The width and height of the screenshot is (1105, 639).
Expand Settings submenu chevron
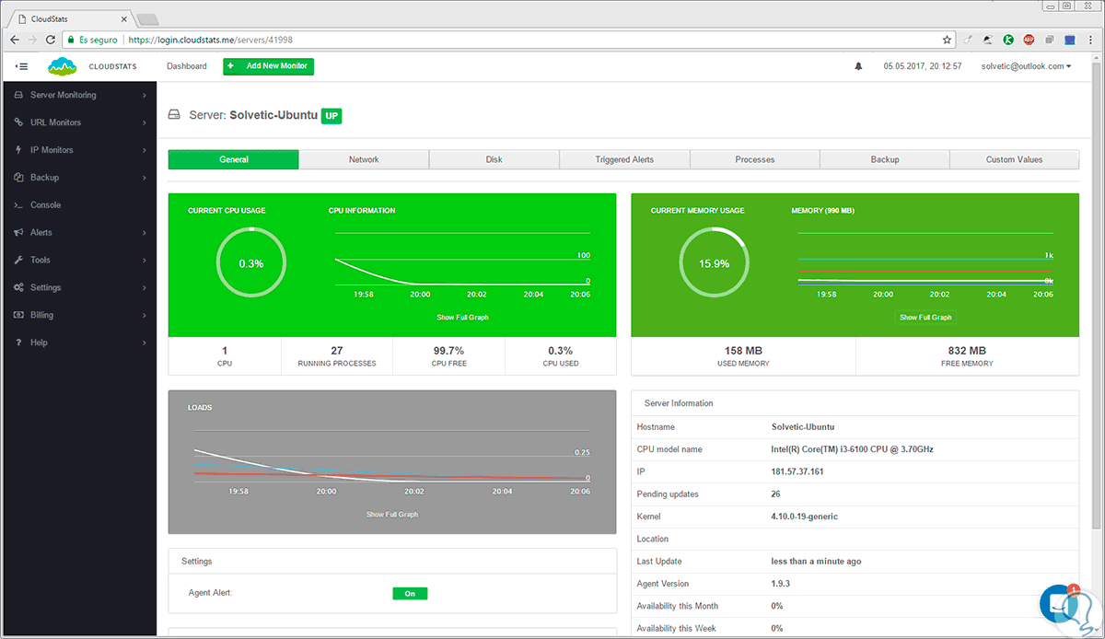(145, 288)
